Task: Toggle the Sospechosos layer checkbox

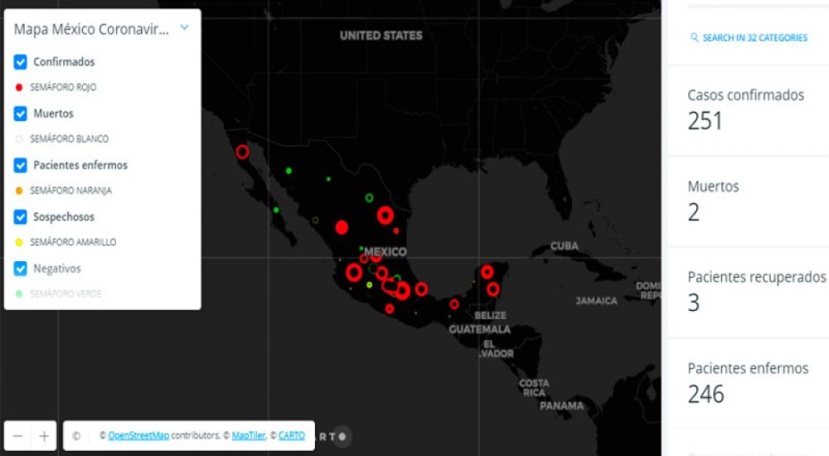Action: pyautogui.click(x=21, y=217)
